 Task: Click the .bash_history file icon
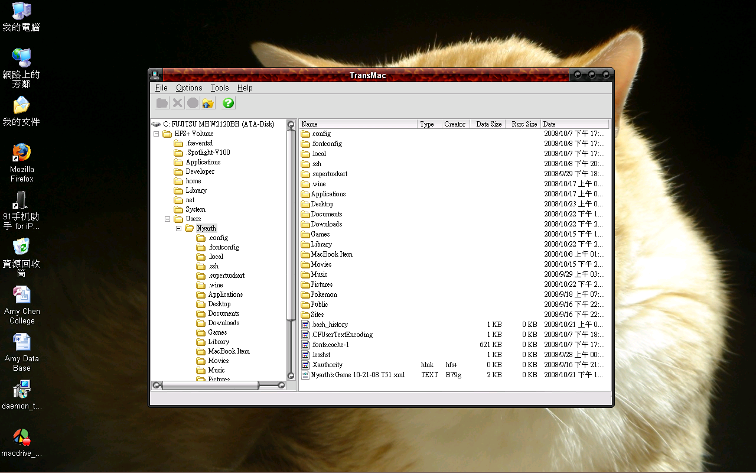coord(305,325)
